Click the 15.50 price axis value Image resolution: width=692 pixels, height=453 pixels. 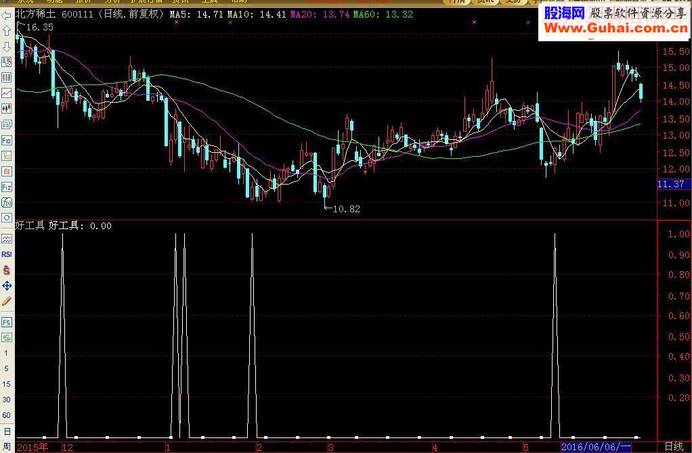pyautogui.click(x=676, y=51)
